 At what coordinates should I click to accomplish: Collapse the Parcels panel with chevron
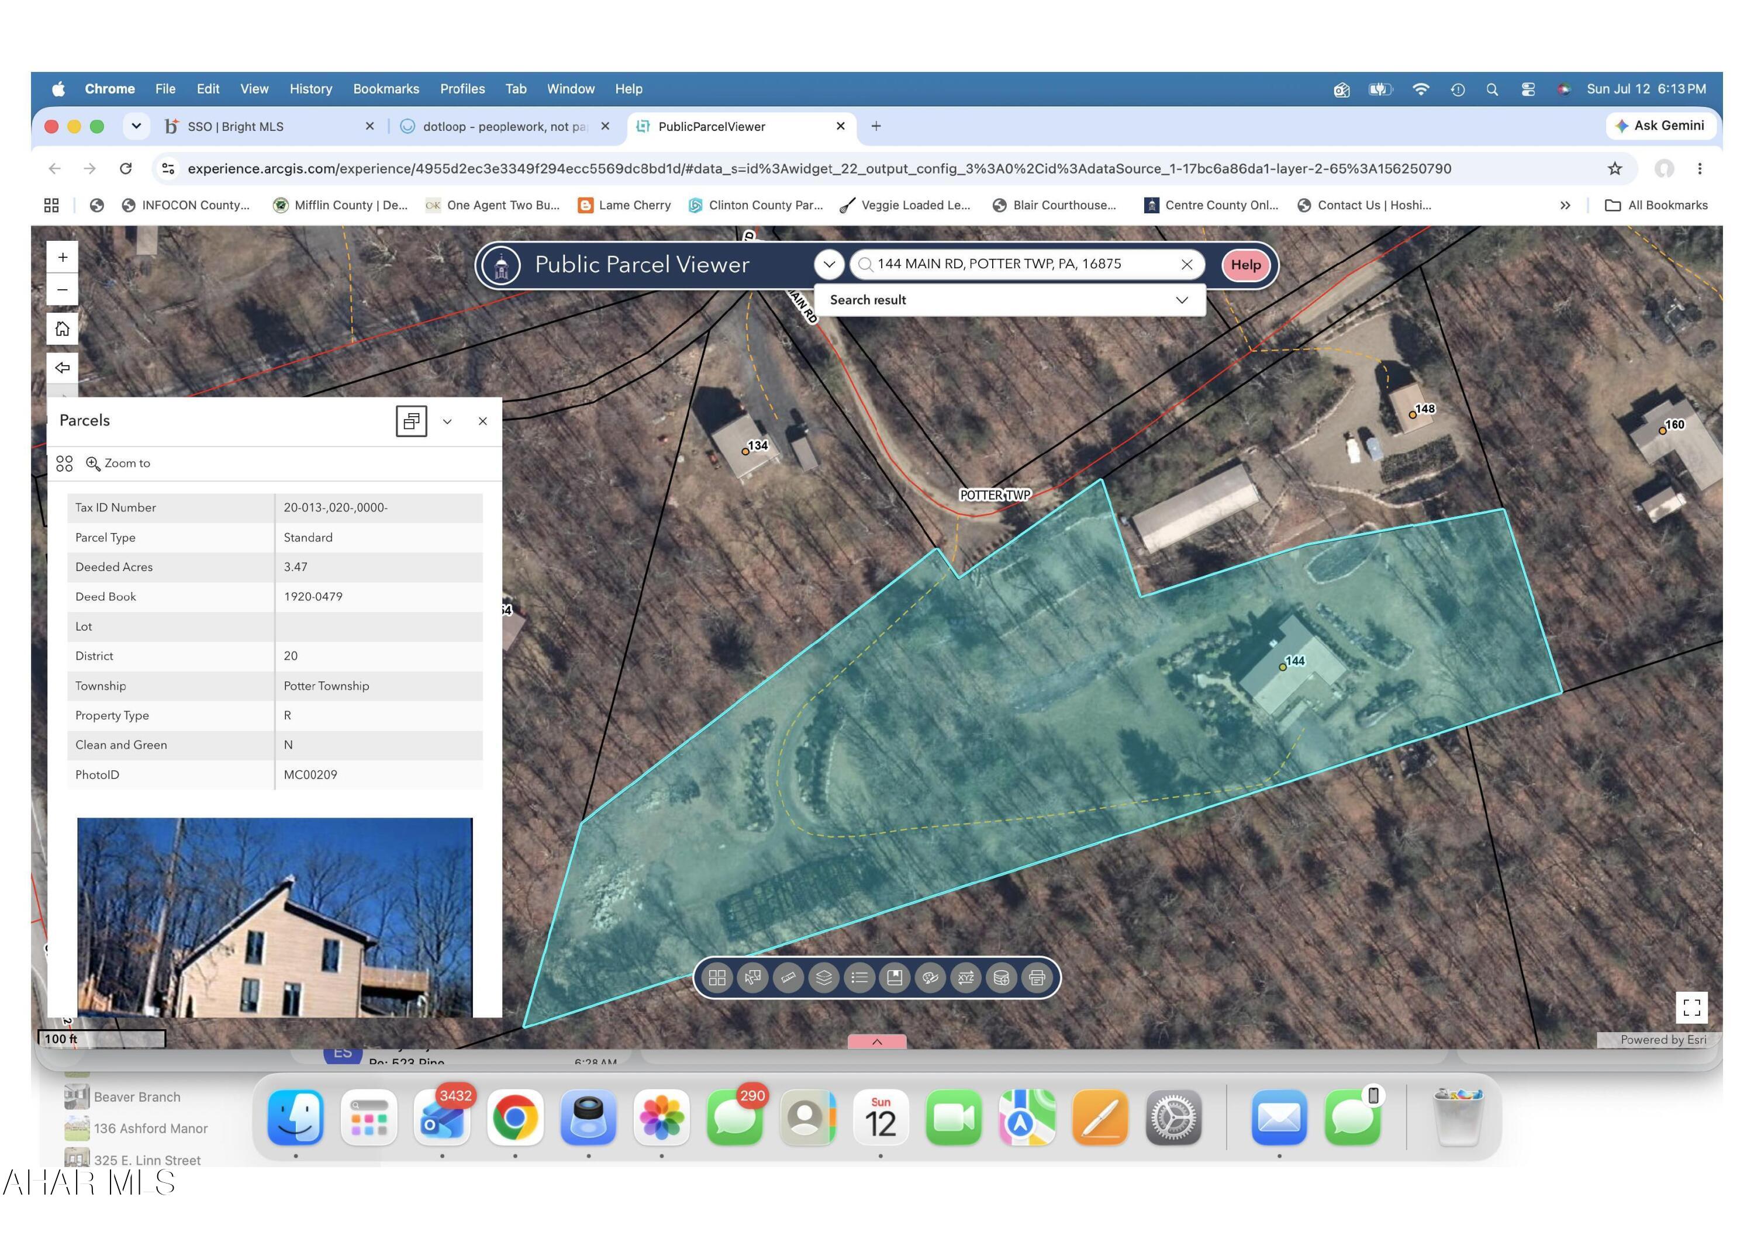[x=448, y=421]
